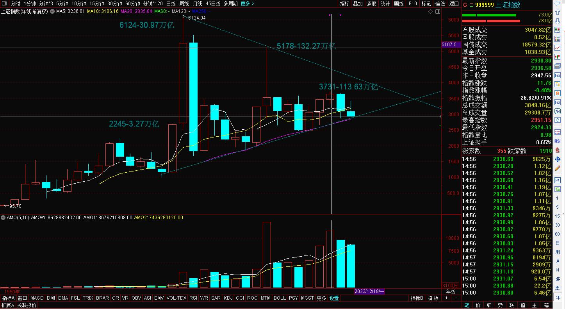Open the 叠加 overlay menu
Screen dimensions: 565x309
(x=358, y=4)
